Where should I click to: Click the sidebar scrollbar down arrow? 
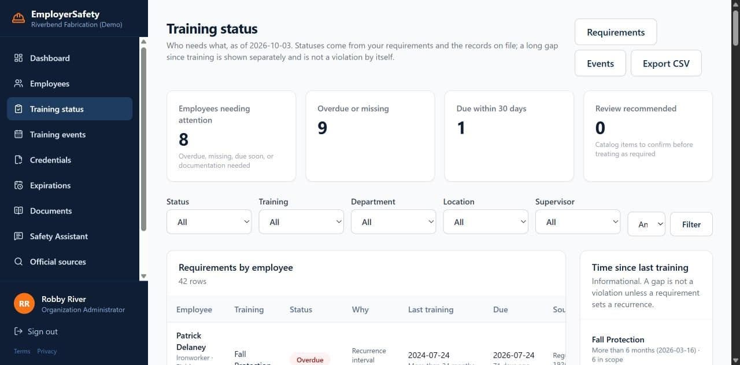pos(143,276)
